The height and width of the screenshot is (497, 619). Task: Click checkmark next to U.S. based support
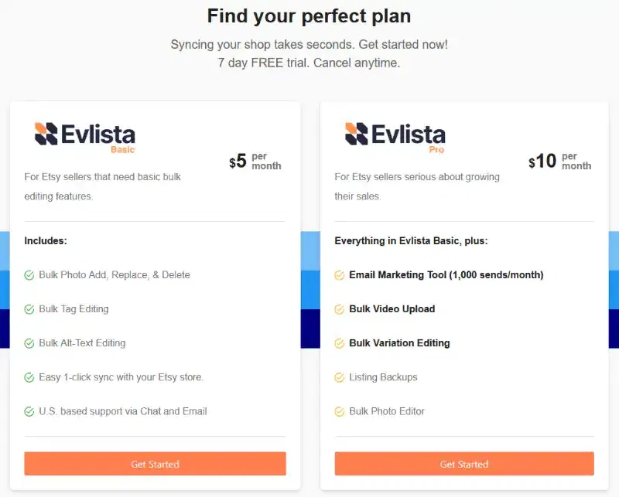pos(29,411)
